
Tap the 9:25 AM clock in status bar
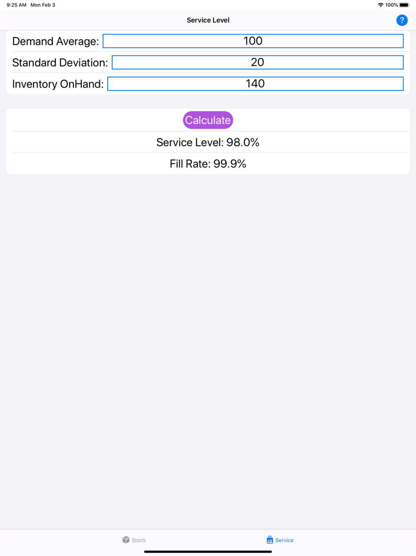coord(17,5)
